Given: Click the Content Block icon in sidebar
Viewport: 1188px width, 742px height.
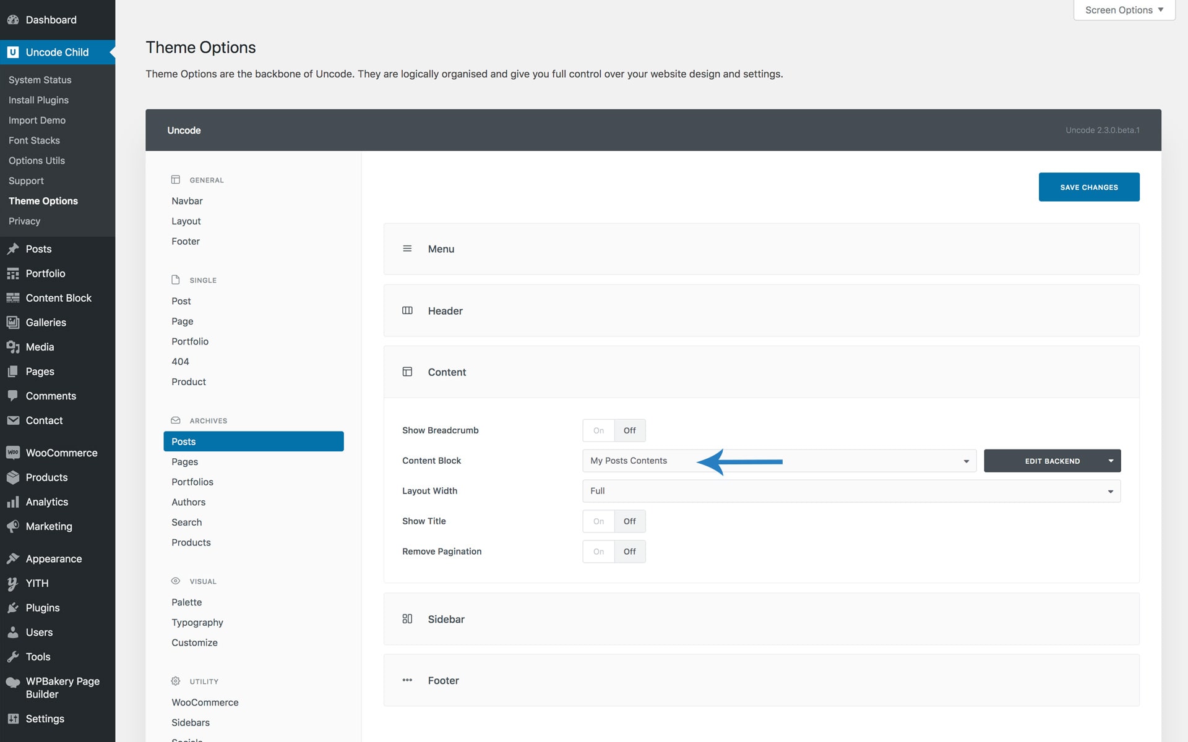Looking at the screenshot, I should click(12, 298).
